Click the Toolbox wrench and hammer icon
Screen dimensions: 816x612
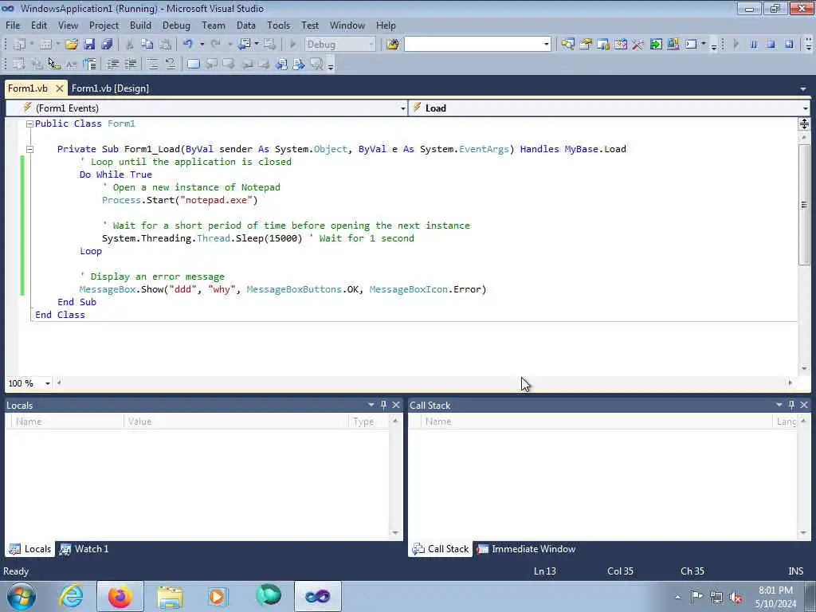coord(638,45)
